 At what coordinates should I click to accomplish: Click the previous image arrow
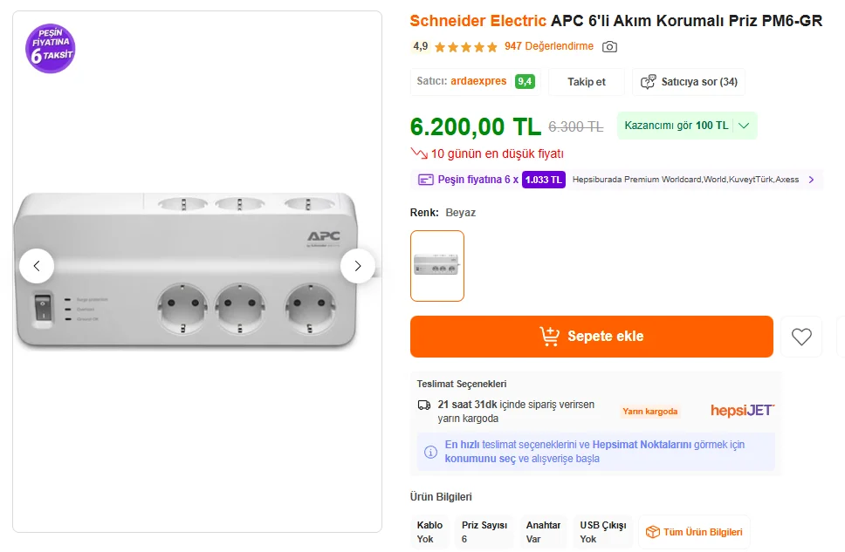point(37,266)
